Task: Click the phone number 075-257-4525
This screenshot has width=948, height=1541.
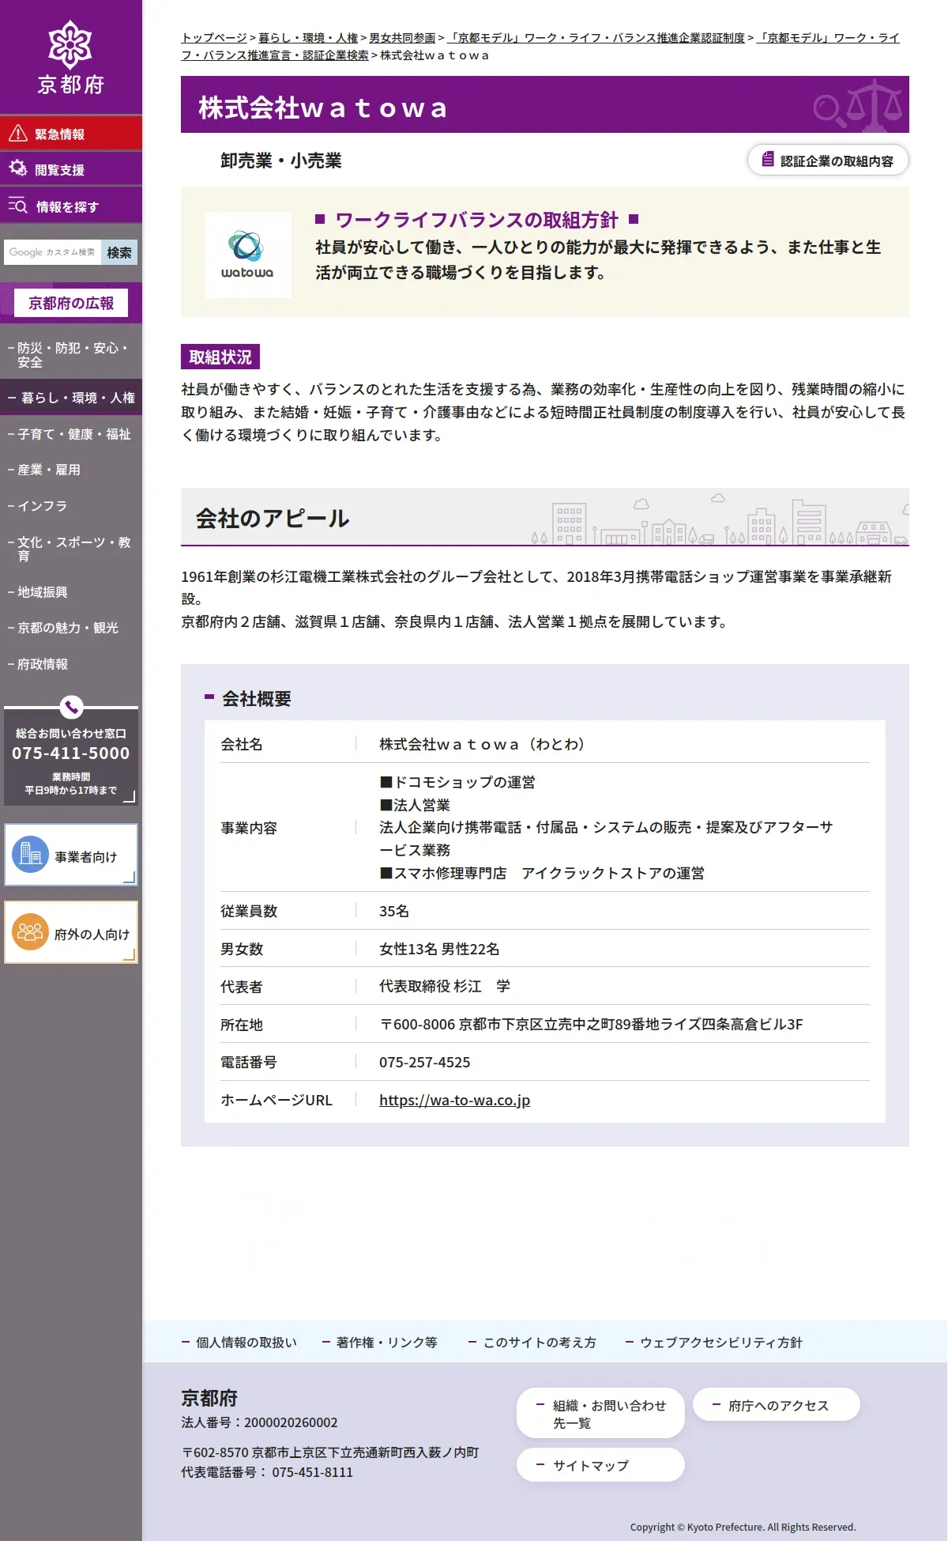Action: 424,1062
